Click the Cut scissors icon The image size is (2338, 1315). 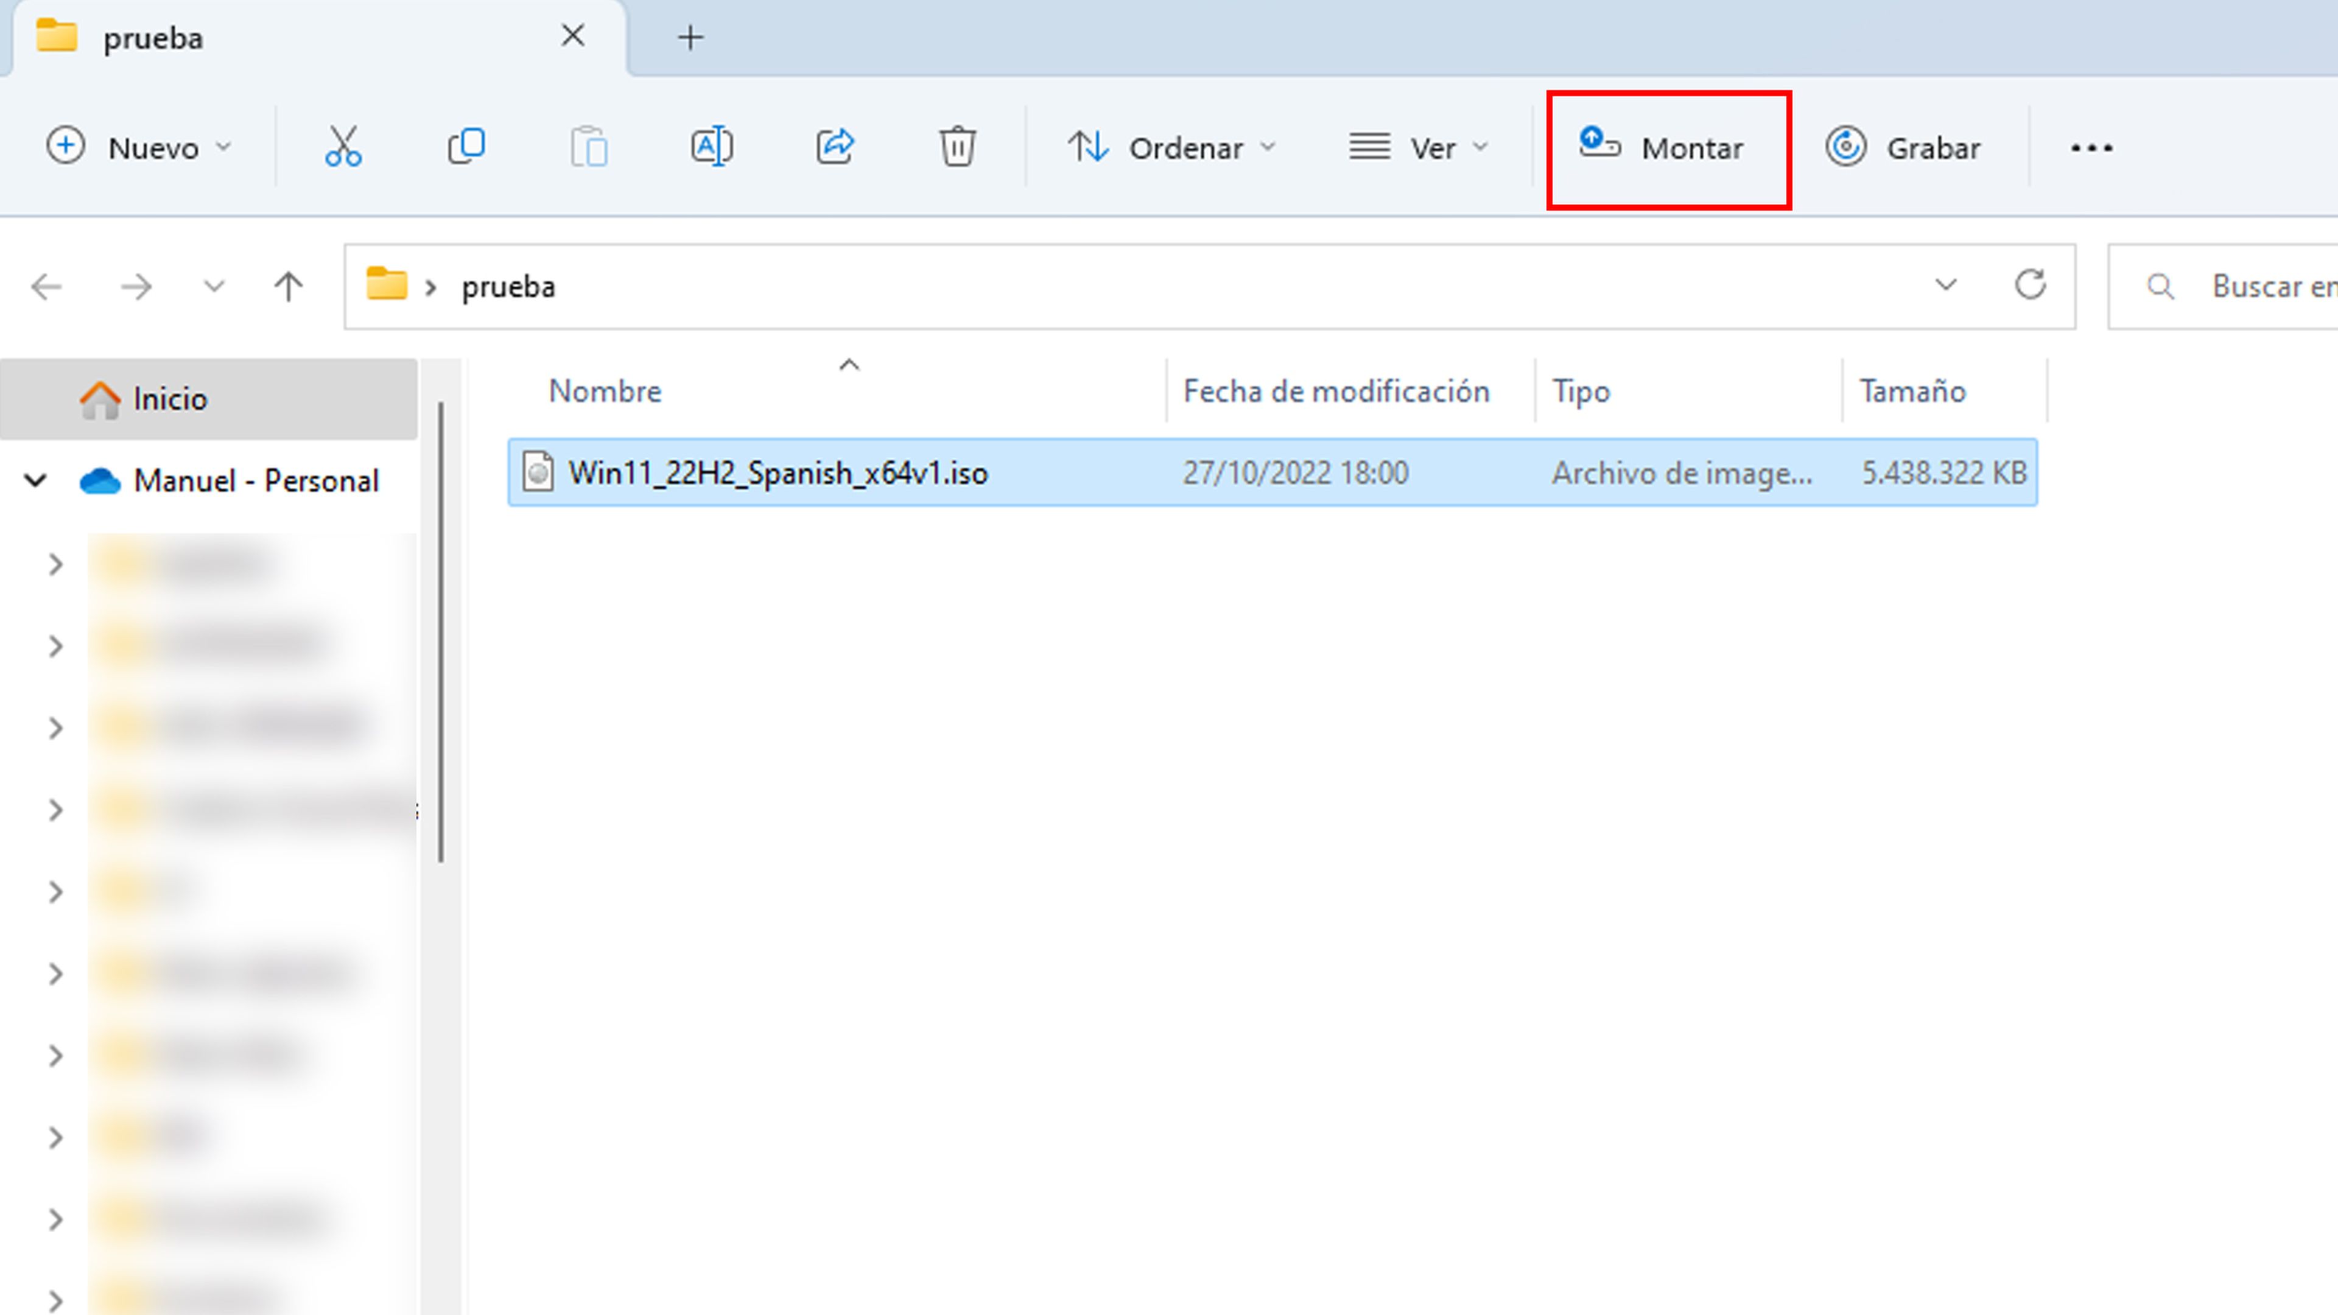pos(343,146)
